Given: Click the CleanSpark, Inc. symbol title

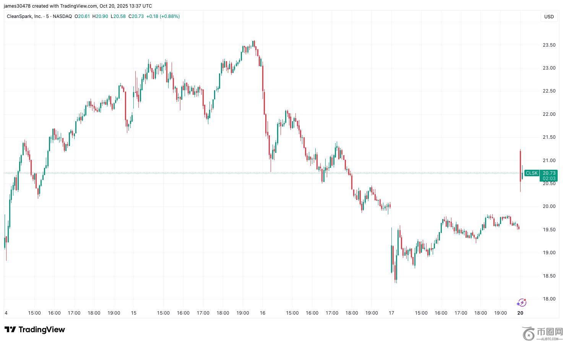Looking at the screenshot, I should [24, 16].
